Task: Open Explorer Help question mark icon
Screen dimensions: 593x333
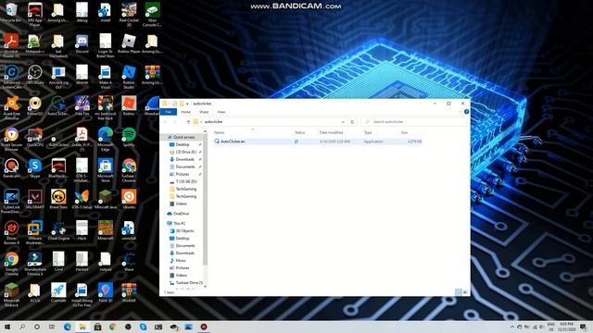Action: click(466, 112)
